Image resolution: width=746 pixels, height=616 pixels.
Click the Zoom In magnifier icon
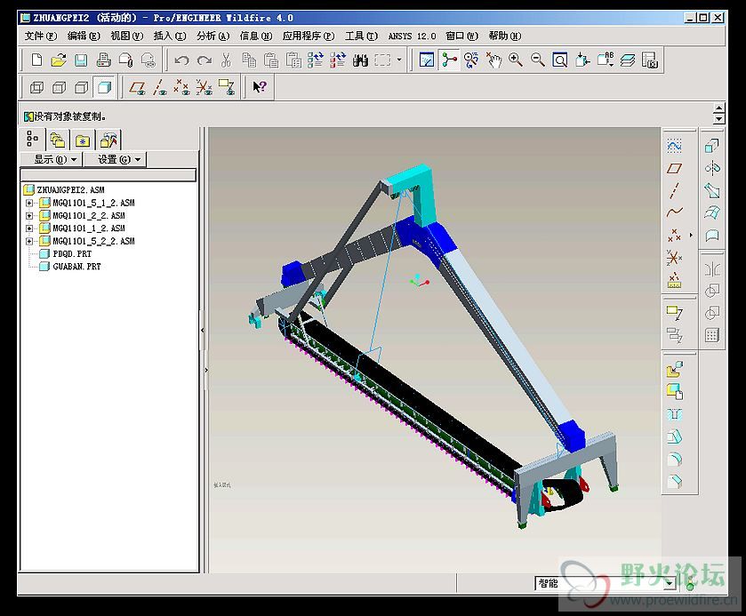click(515, 60)
